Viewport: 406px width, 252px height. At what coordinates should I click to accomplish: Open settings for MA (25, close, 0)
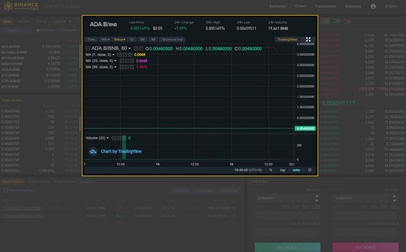(x=127, y=61)
